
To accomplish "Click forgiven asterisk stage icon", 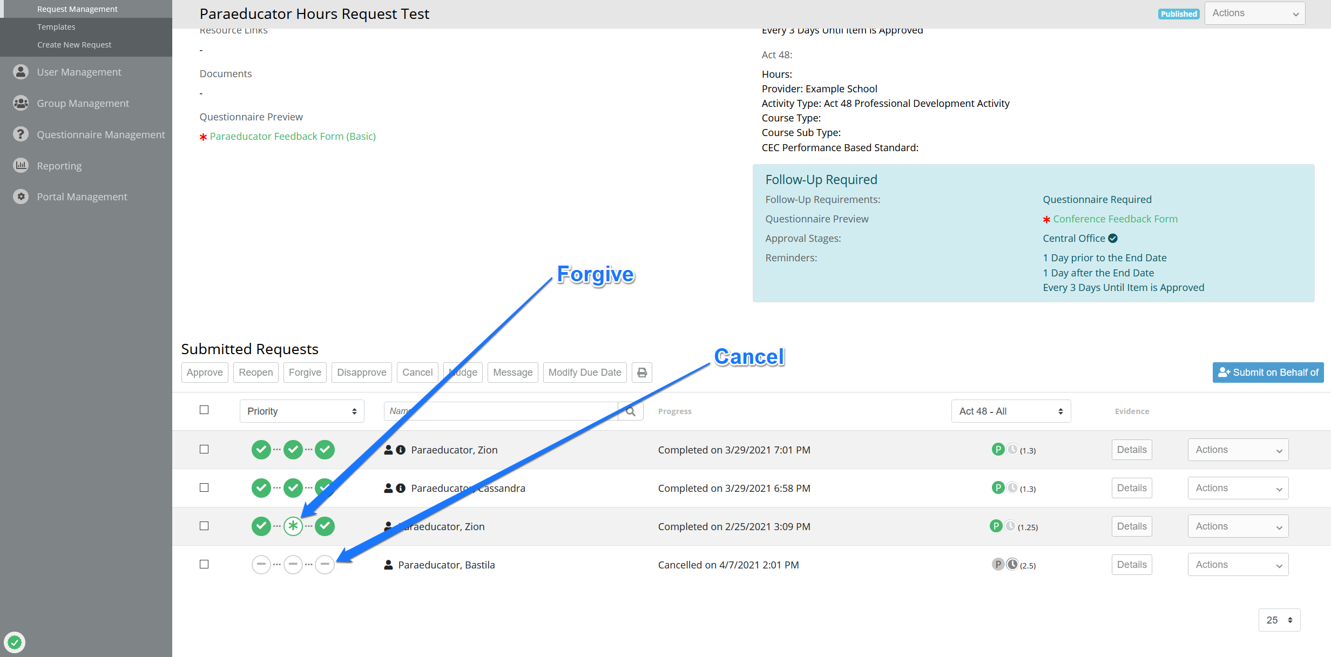I will click(293, 526).
